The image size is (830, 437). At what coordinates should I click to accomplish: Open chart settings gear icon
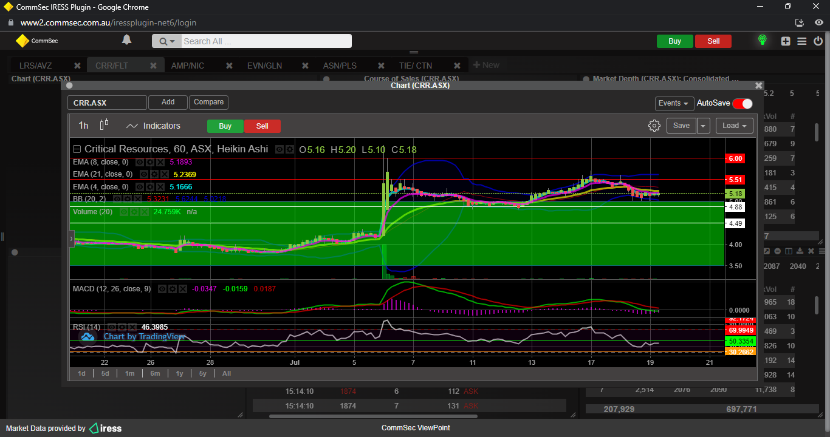point(654,126)
